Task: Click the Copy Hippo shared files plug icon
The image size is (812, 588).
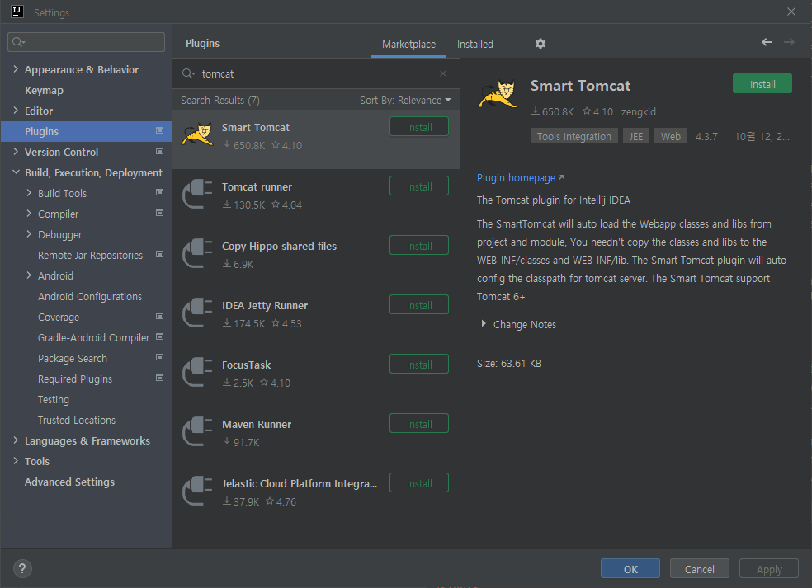Action: 197,253
